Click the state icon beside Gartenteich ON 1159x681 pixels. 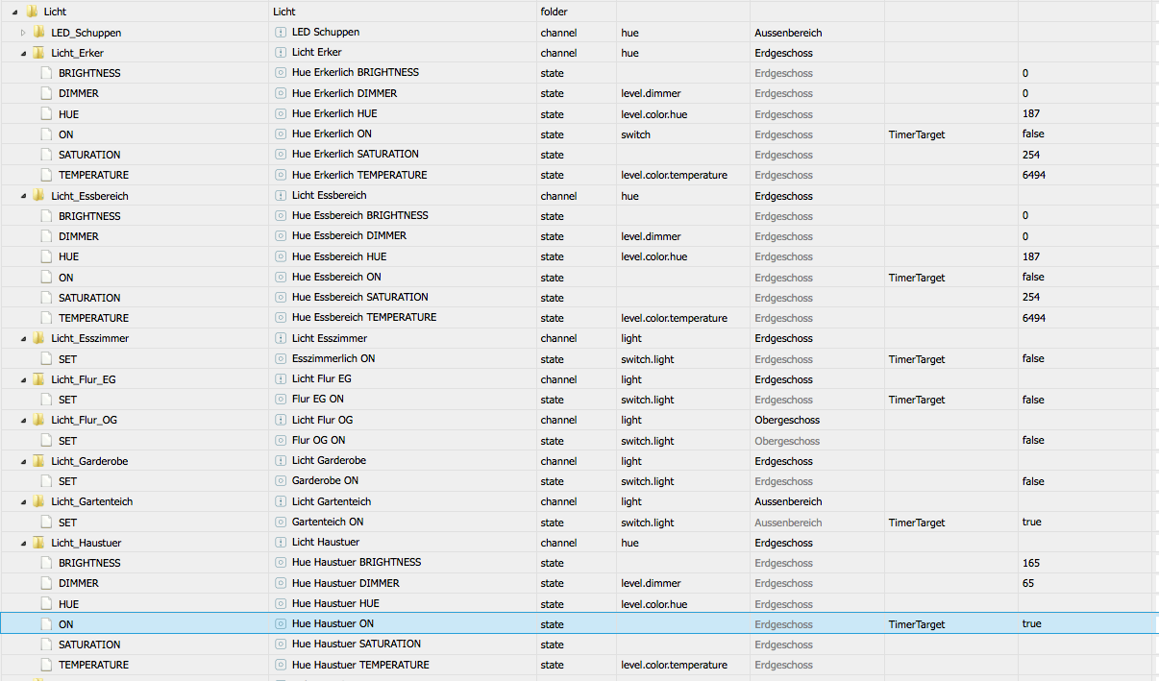click(282, 523)
